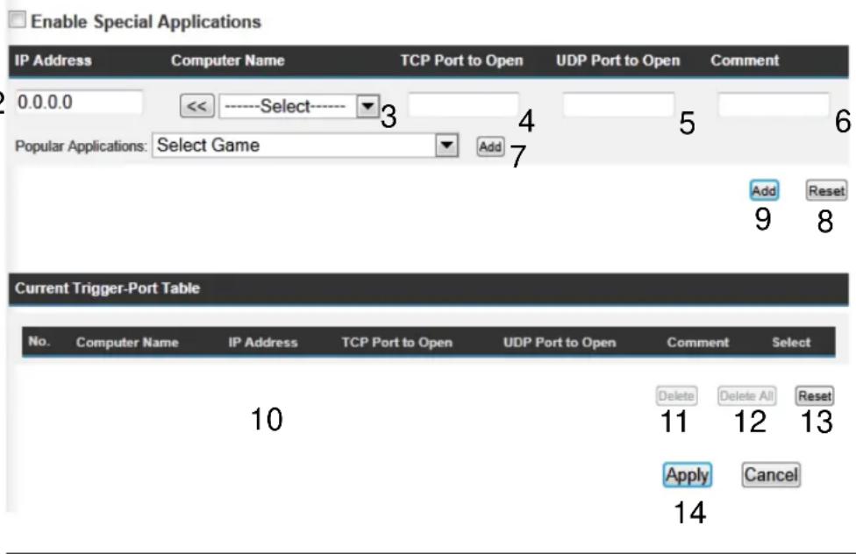This screenshot has height=554, width=856.
Task: Click the Reset button below the Comment field
Action: pos(826,190)
